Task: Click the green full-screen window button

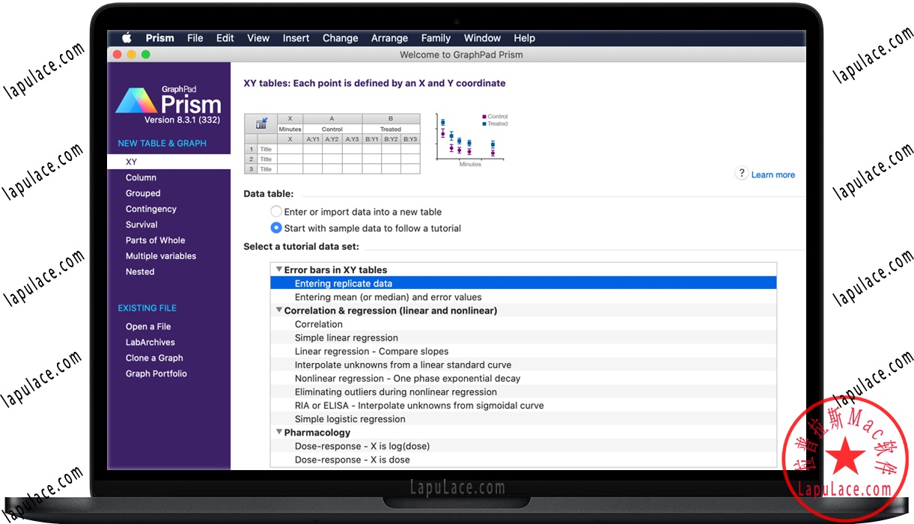Action: [145, 54]
